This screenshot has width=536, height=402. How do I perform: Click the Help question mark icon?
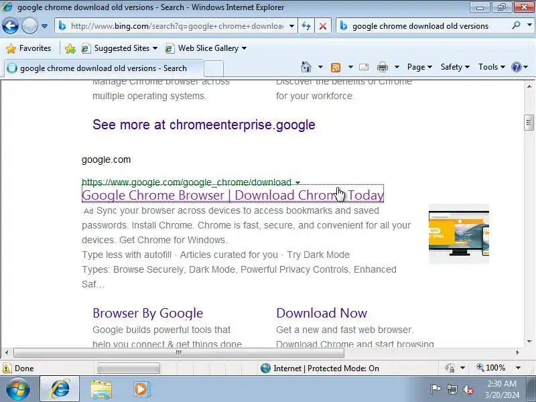point(516,67)
